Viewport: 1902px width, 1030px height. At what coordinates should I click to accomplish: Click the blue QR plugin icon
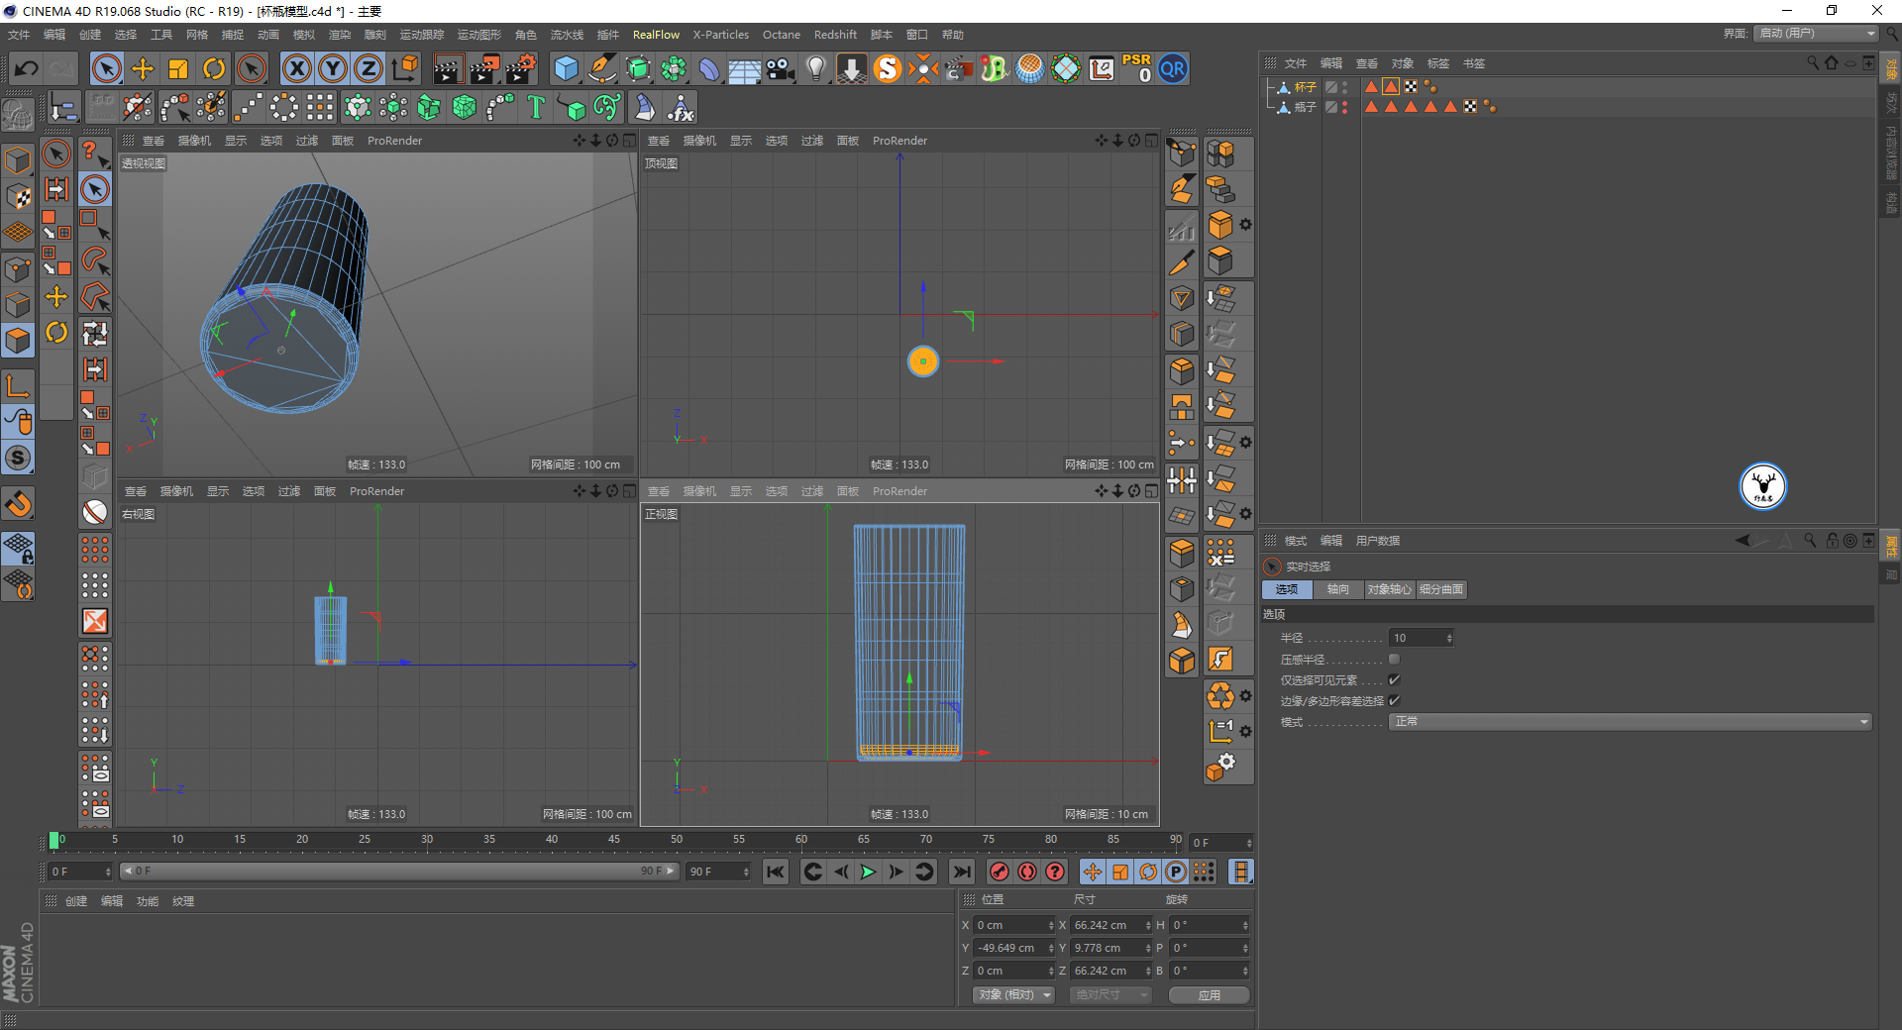tap(1173, 68)
